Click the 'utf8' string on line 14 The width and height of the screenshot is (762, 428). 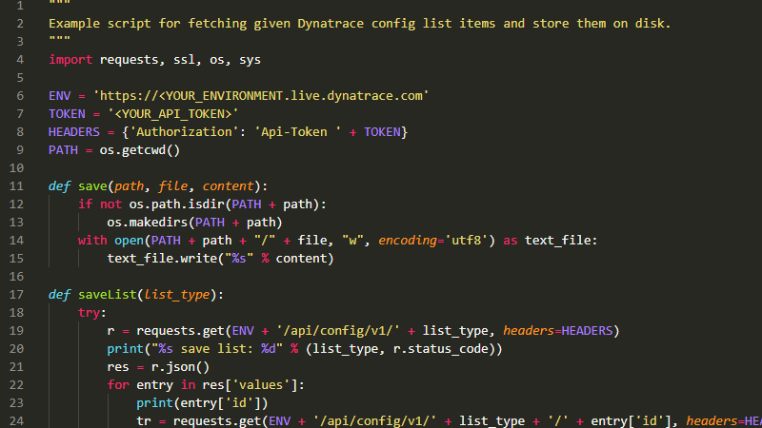pyautogui.click(x=466, y=241)
